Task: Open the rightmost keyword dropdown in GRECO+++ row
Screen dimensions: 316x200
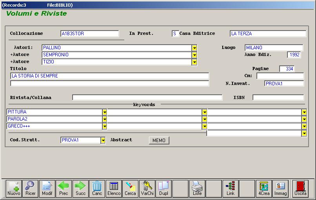Action: pos(304,126)
